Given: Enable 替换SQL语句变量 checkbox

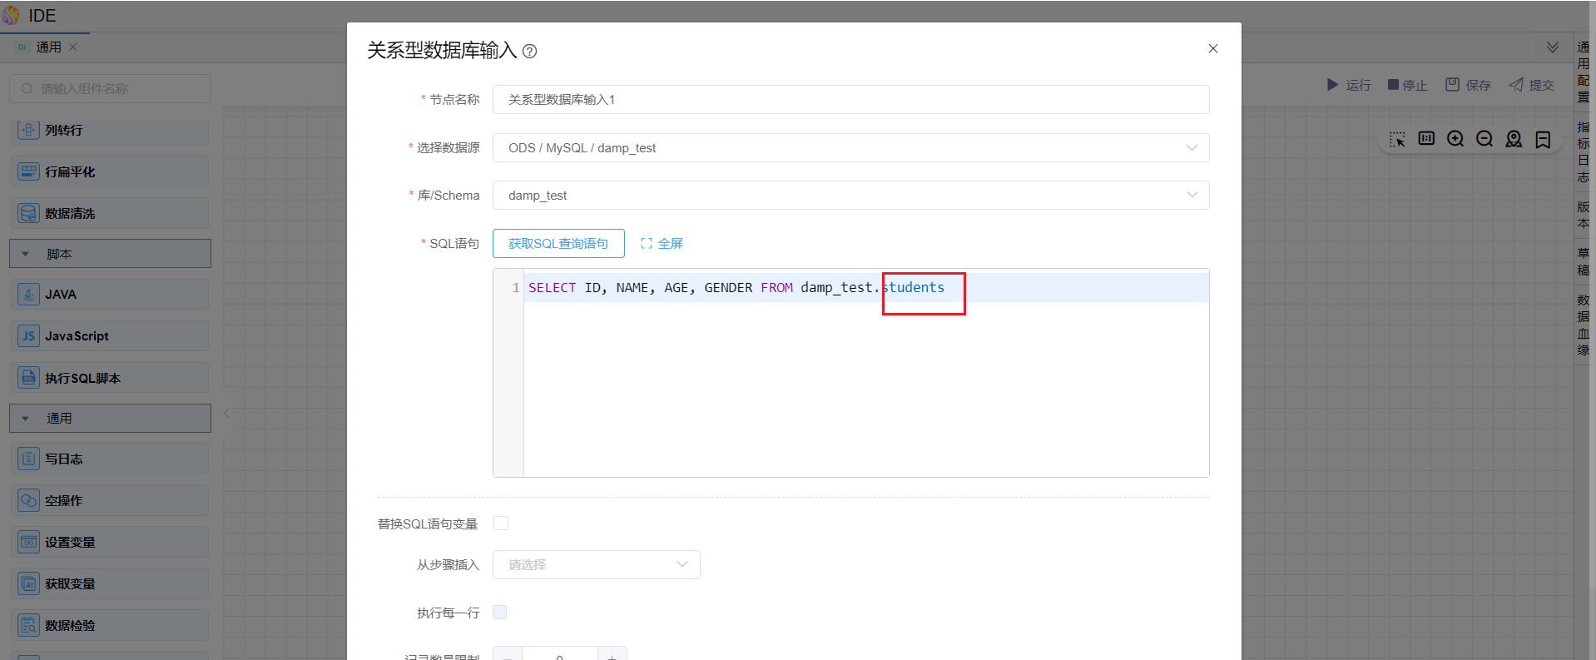Looking at the screenshot, I should 501,524.
